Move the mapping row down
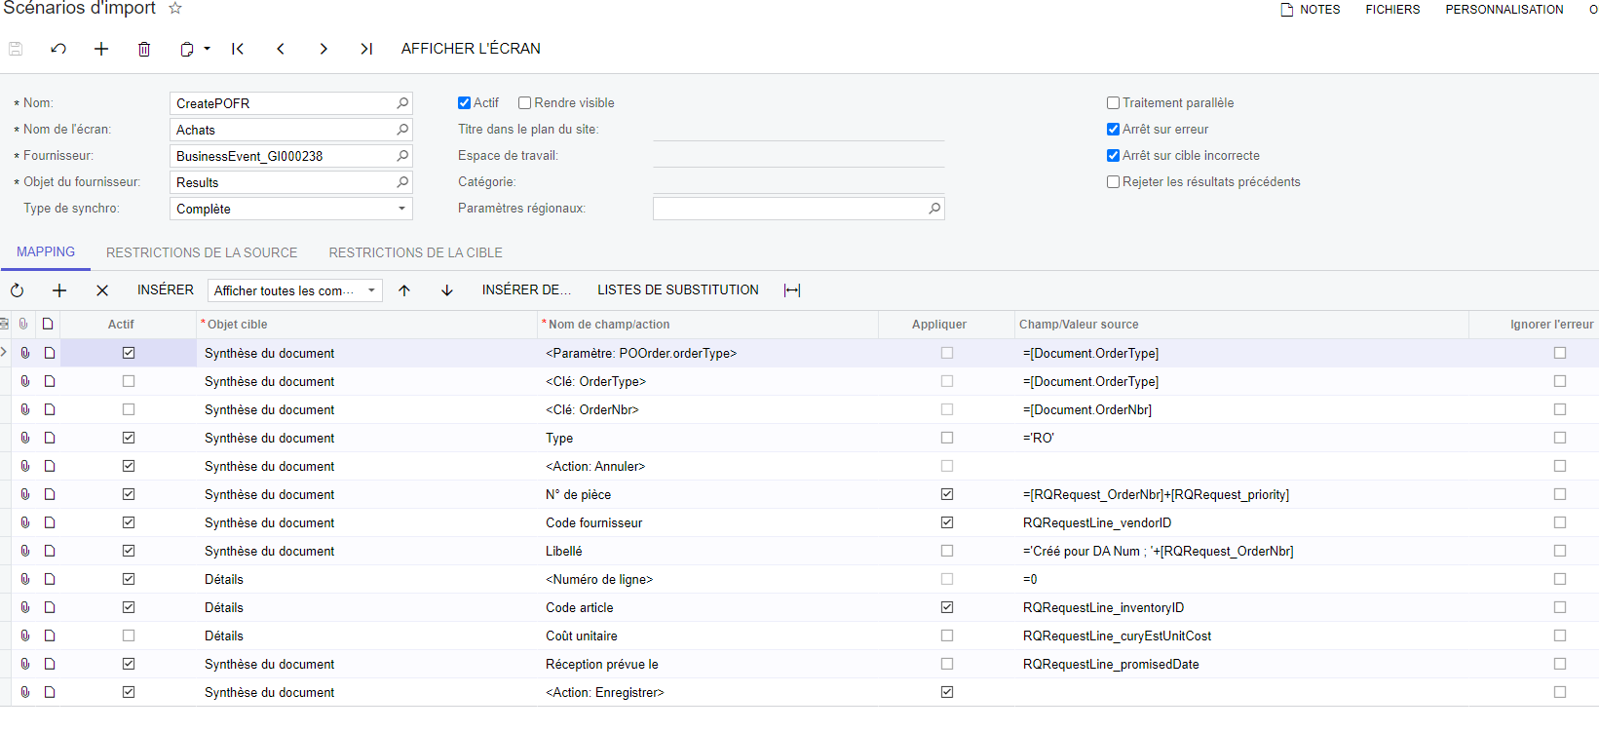 447,290
